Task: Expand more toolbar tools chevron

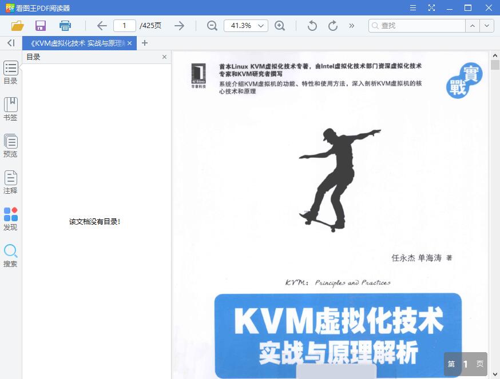Action: tap(352, 26)
